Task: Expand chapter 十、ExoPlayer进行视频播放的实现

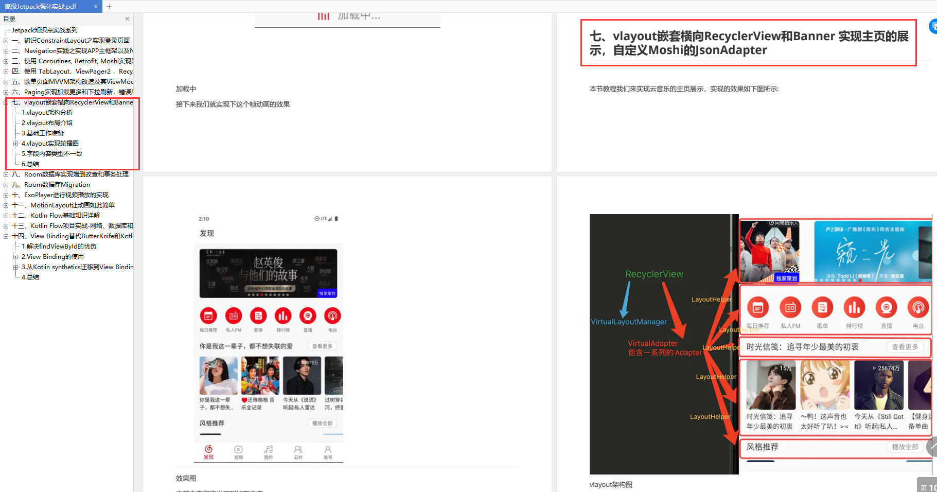Action: tap(6, 195)
